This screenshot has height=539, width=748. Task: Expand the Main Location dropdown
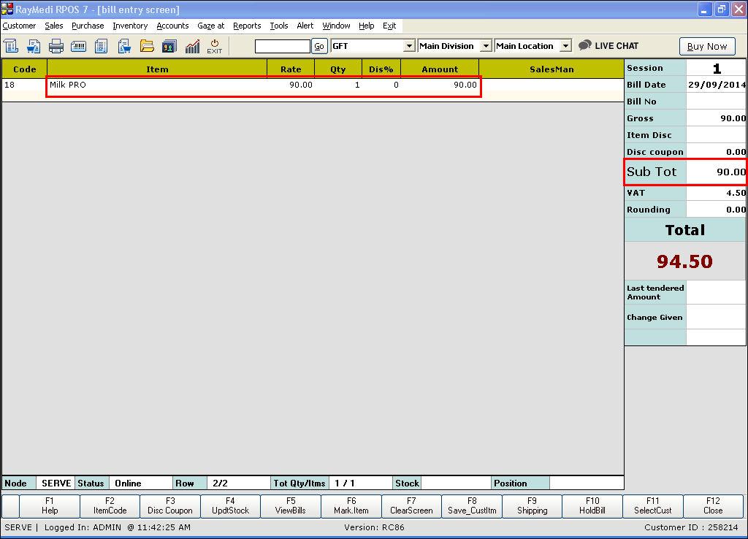click(x=565, y=46)
